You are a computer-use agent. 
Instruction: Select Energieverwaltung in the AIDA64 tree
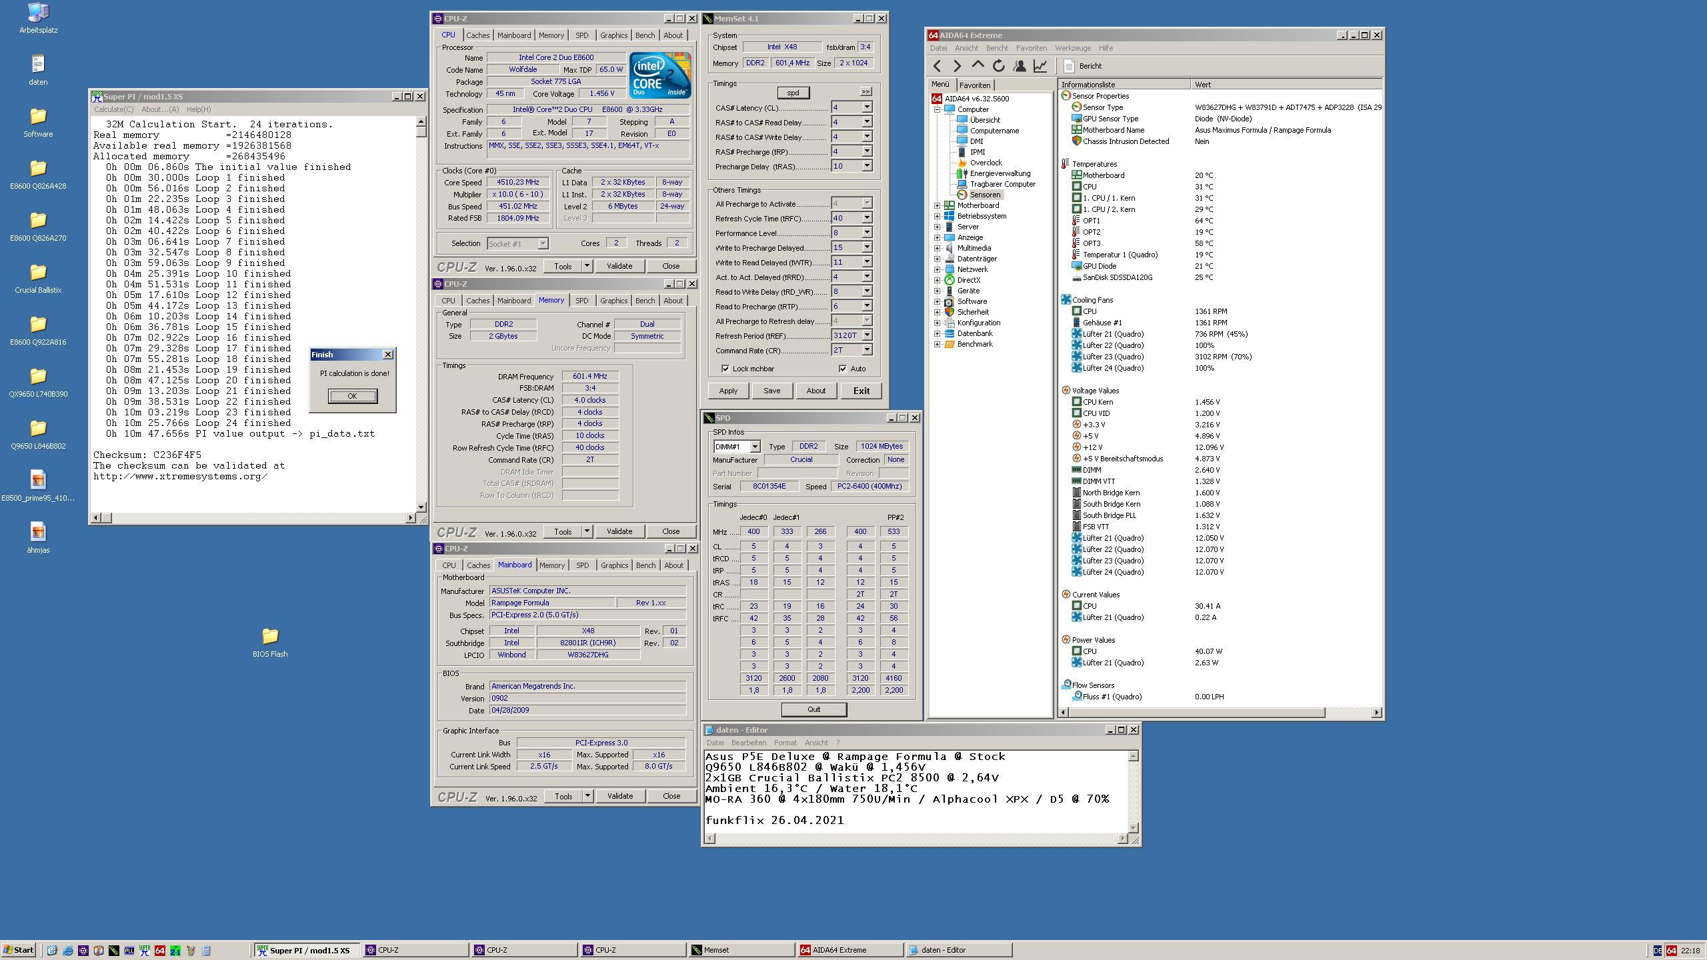click(999, 173)
